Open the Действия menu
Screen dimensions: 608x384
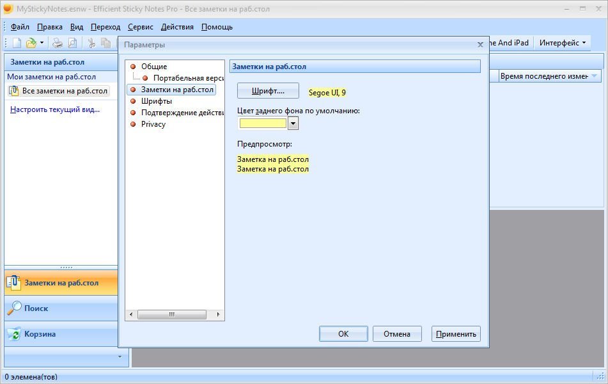point(177,27)
